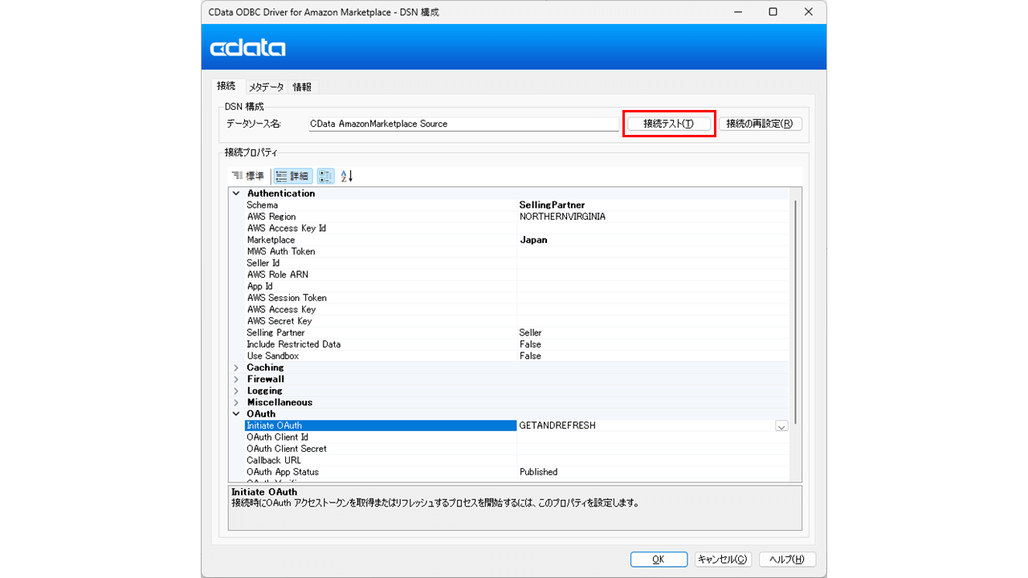Image resolution: width=1028 pixels, height=578 pixels.
Task: Select the highlighted Initiate OAuth property row
Action: click(381, 425)
